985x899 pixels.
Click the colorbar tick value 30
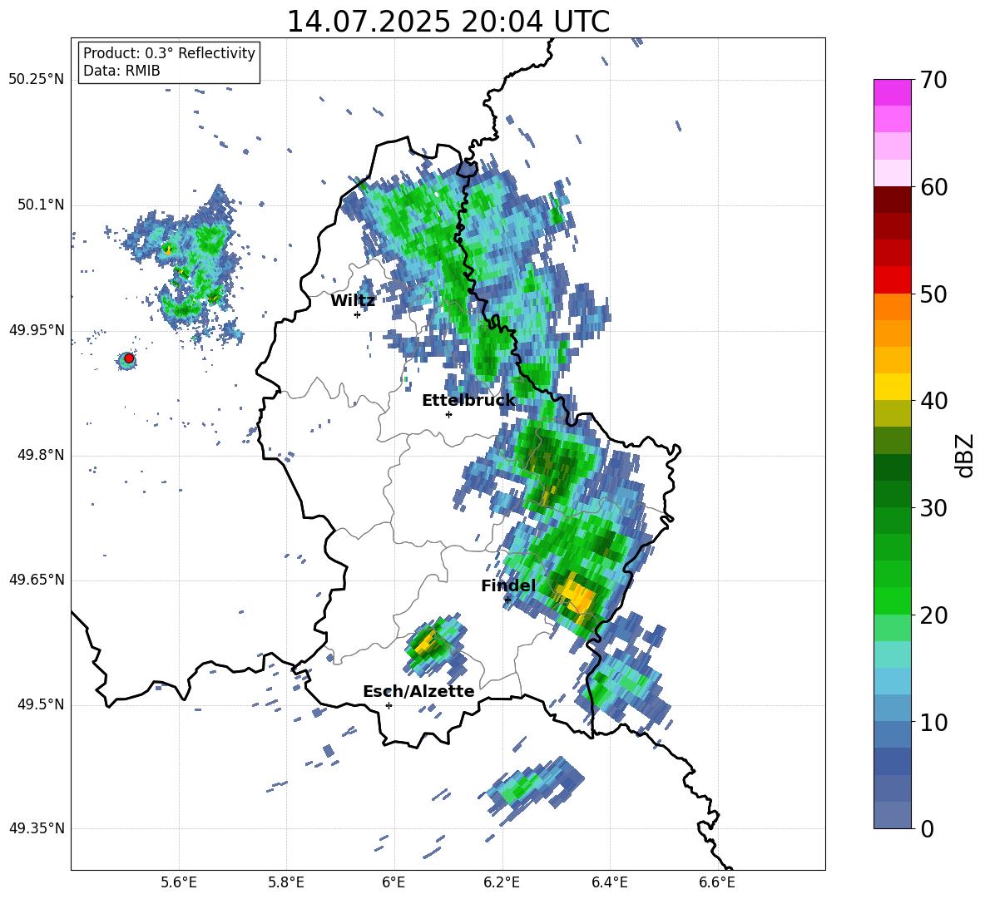click(x=933, y=508)
